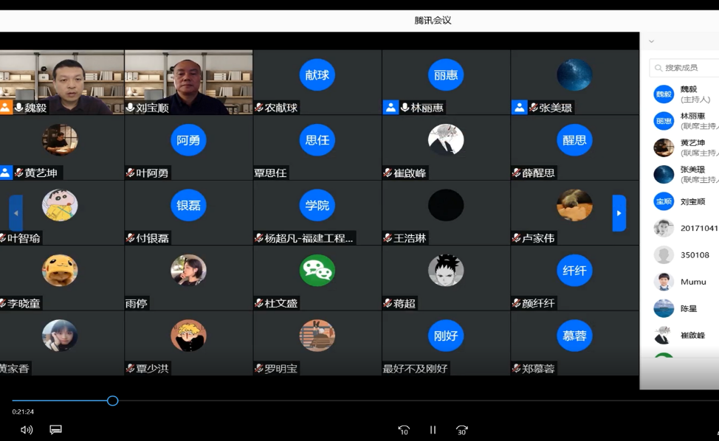
Task: Click the 最好不及刚好 name label
Action: click(x=416, y=368)
